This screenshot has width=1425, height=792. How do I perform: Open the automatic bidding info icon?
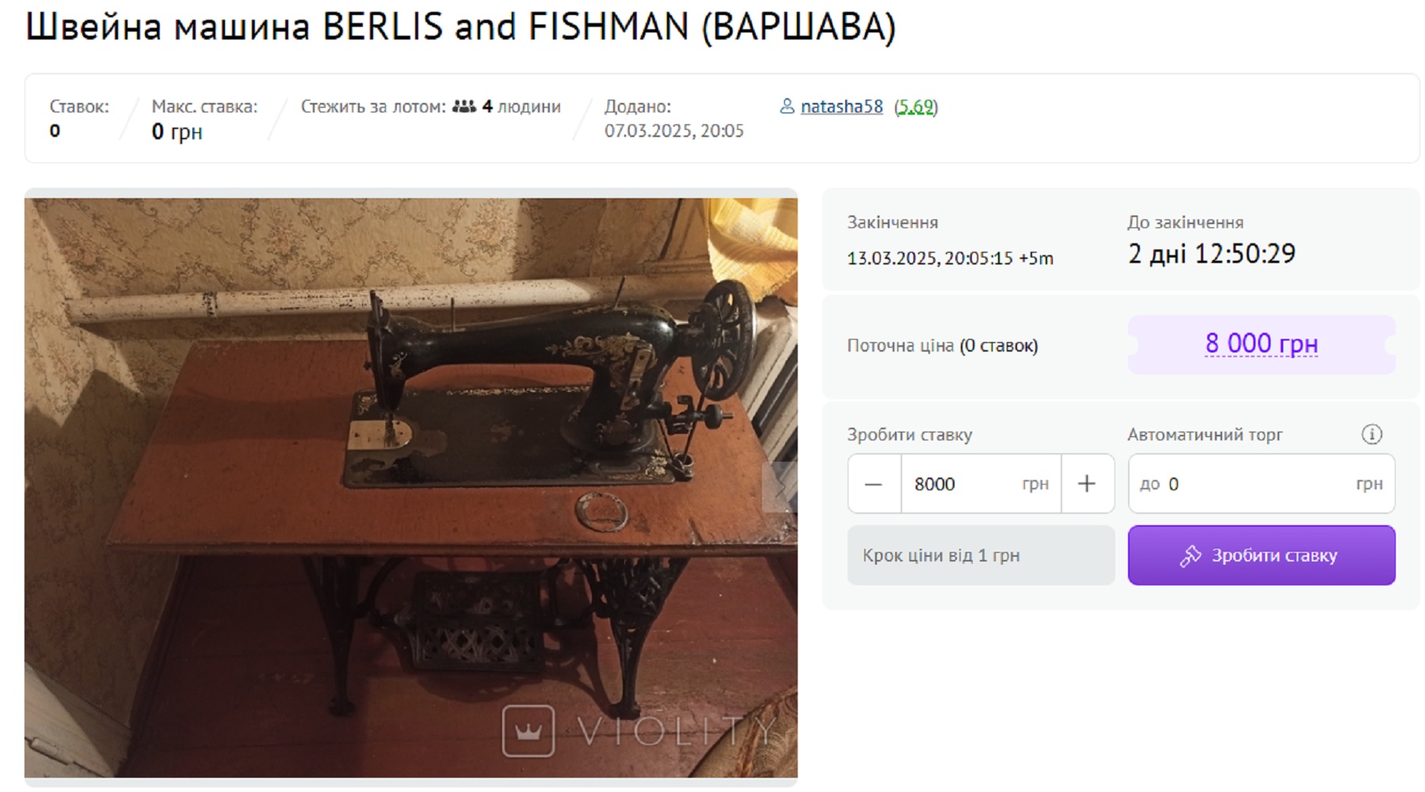1371,434
